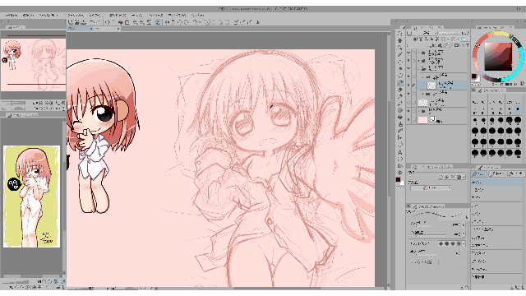Image resolution: width=526 pixels, height=296 pixels.
Task: Select the second sub tool group tab
Action: (x=497, y=173)
